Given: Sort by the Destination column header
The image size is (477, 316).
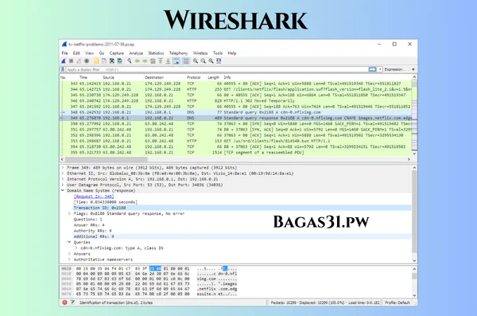Looking at the screenshot, I should (x=154, y=77).
